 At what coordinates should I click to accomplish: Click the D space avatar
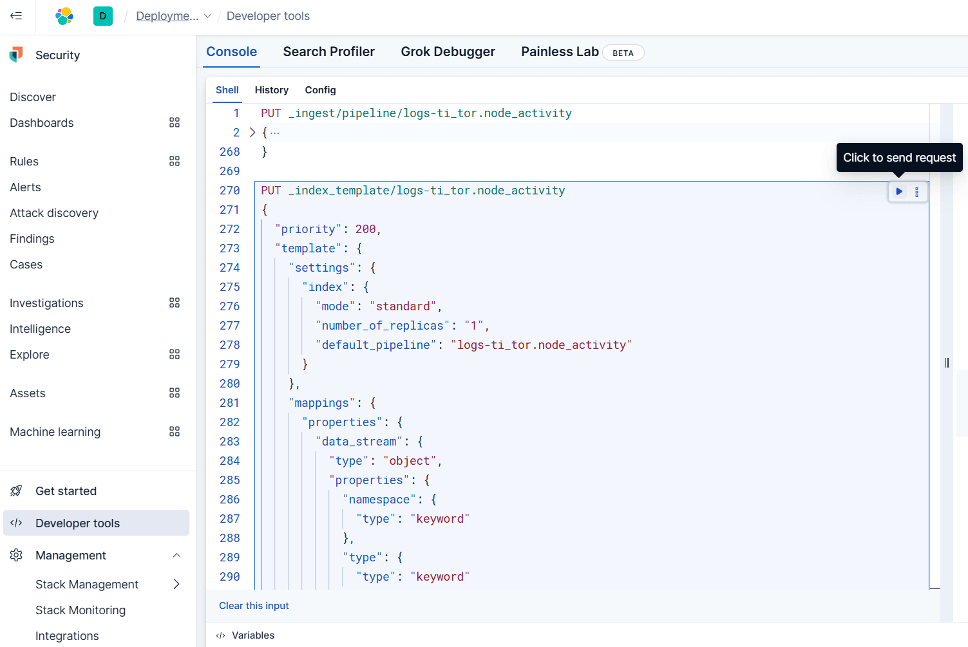tap(103, 16)
